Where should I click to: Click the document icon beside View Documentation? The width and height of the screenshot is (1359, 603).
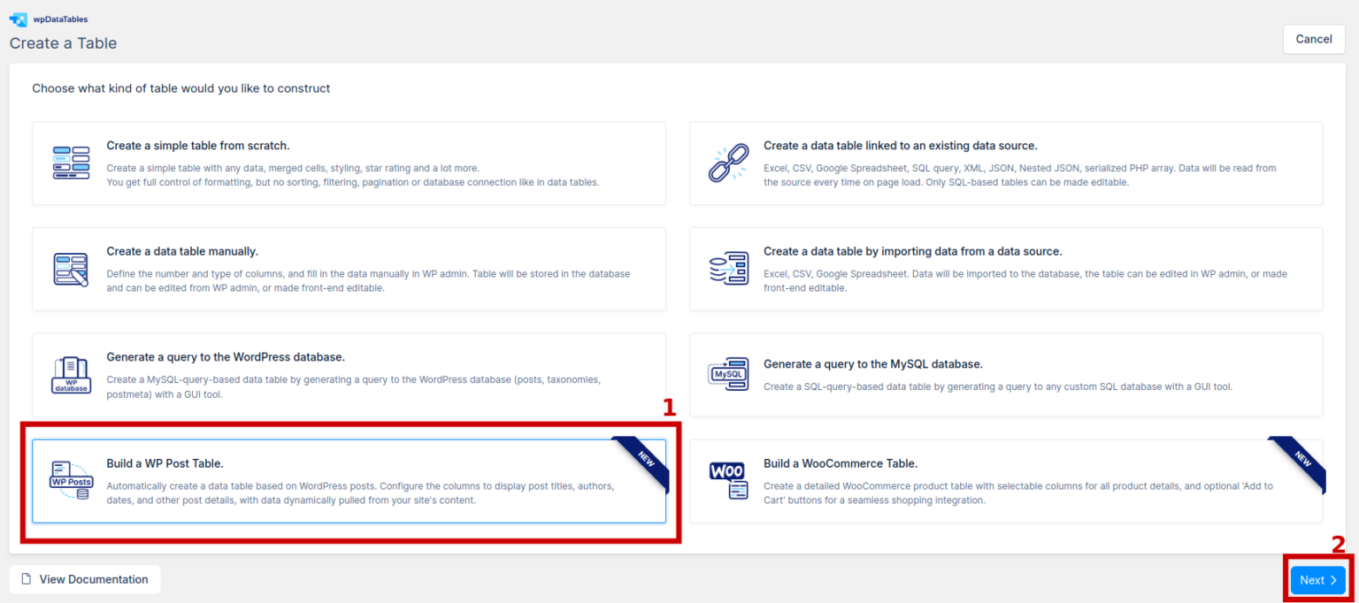(26, 580)
